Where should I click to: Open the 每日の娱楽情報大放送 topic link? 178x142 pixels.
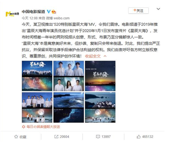[43, 126]
